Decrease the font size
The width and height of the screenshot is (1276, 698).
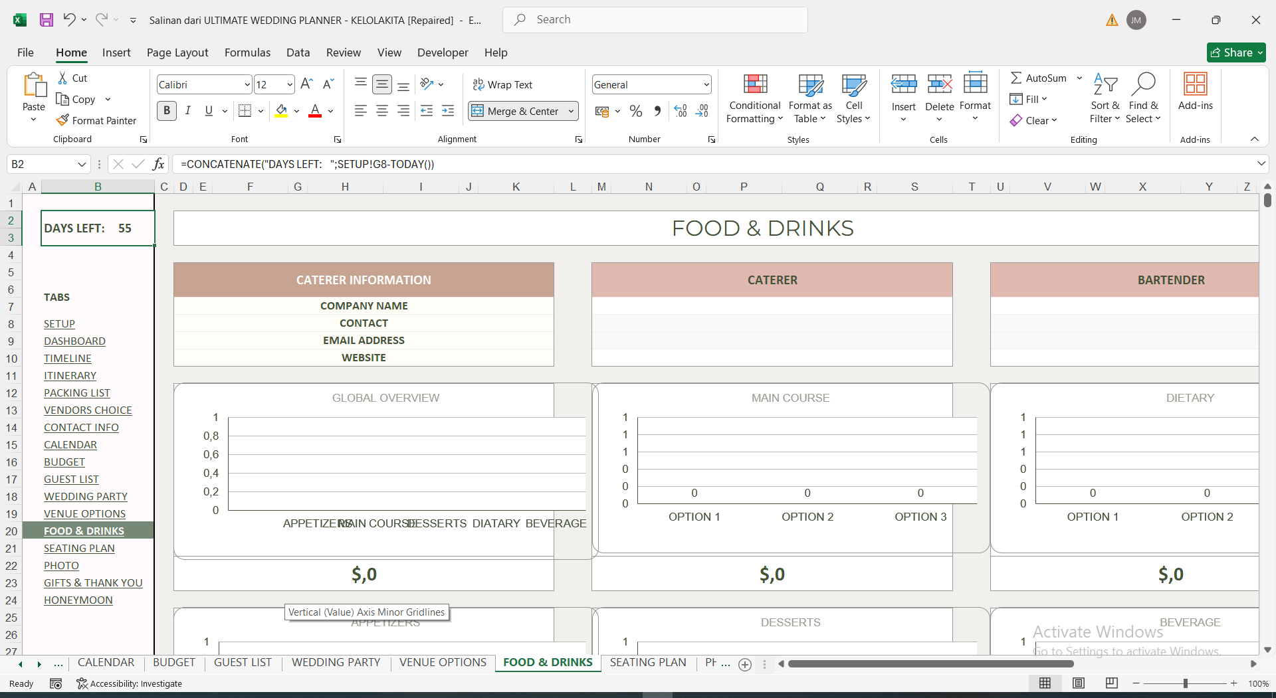pos(328,84)
